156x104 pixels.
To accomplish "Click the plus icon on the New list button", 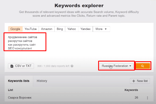I will click(x=134, y=81).
